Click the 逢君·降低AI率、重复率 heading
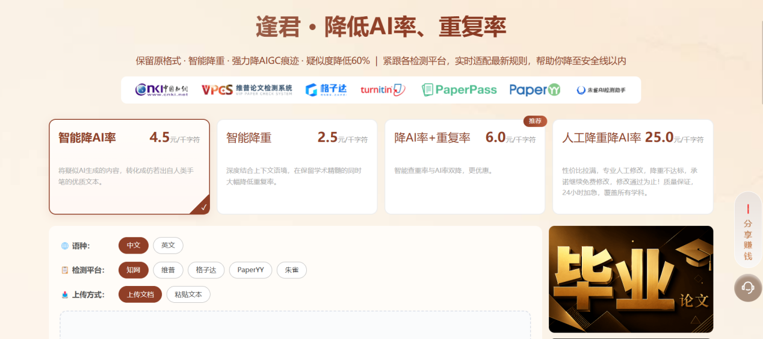This screenshot has width=763, height=339. coord(381,27)
